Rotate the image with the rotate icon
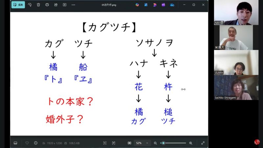Screen dimensions: 263x148 tap(30, 5)
